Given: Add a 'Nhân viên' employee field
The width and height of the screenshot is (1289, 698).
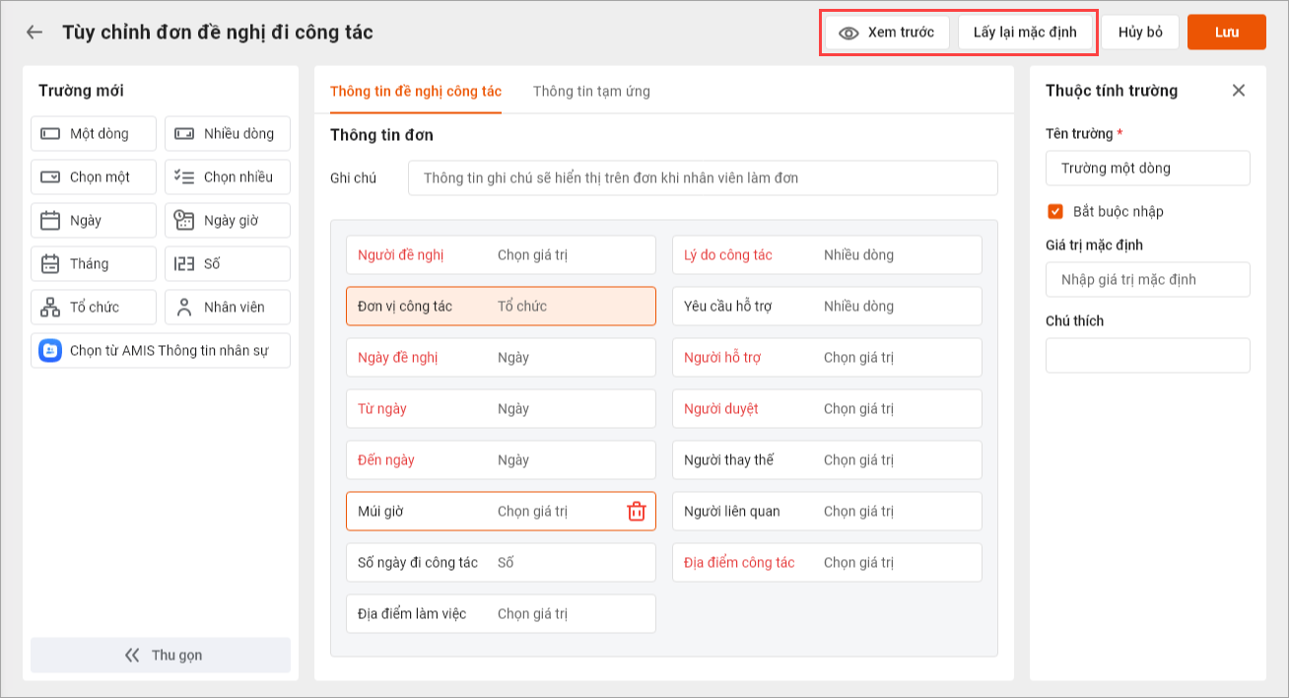Looking at the screenshot, I should point(228,308).
